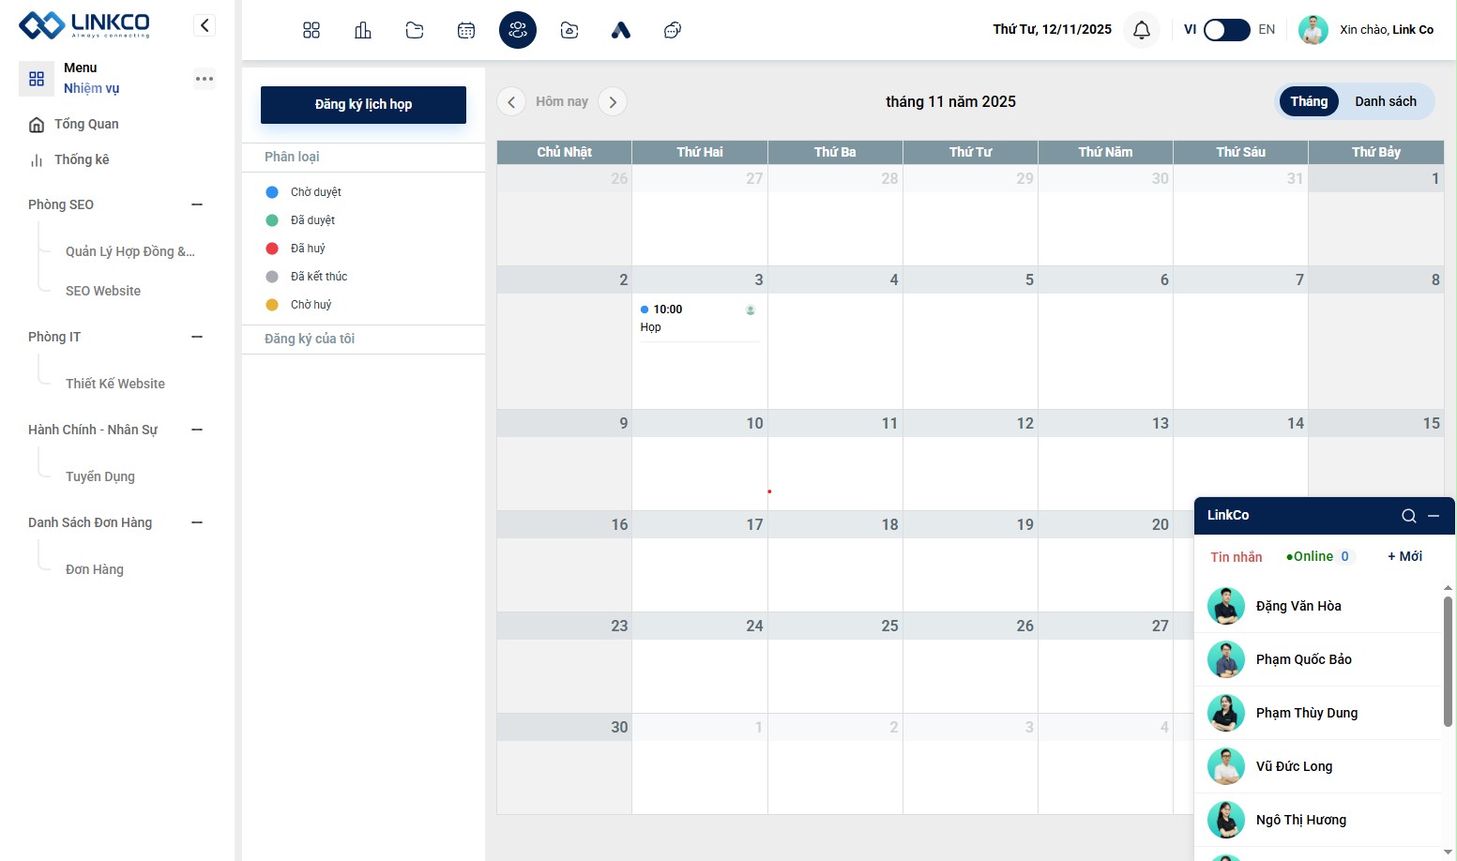Viewport: 1457px width, 861px height.
Task: Click the cloud folder icon in toolbar
Action: click(x=569, y=30)
